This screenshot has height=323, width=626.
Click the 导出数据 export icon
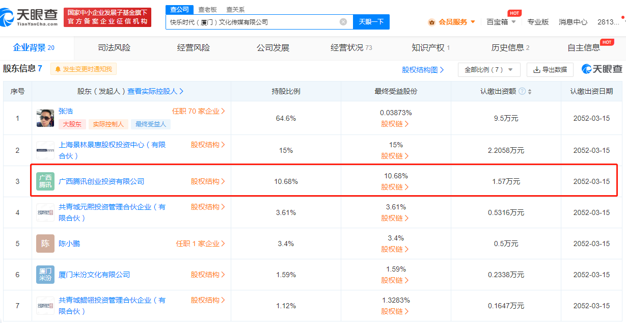coord(537,69)
